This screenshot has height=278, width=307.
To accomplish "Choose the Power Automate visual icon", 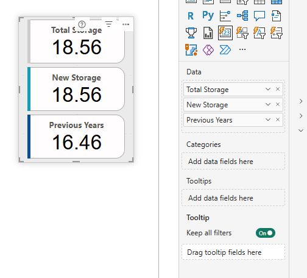I will pos(225,50).
